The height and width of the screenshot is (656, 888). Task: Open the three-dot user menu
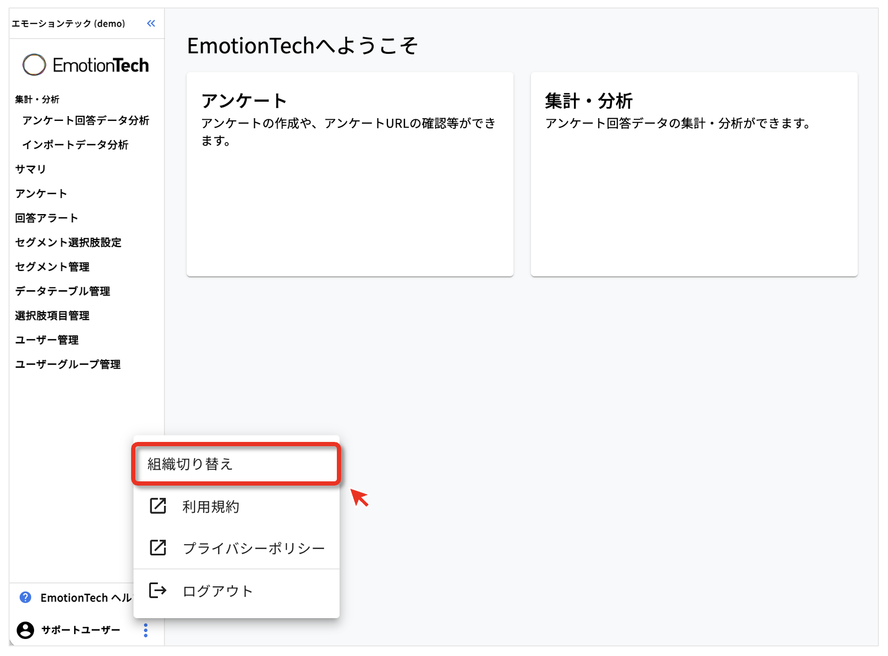click(x=146, y=630)
